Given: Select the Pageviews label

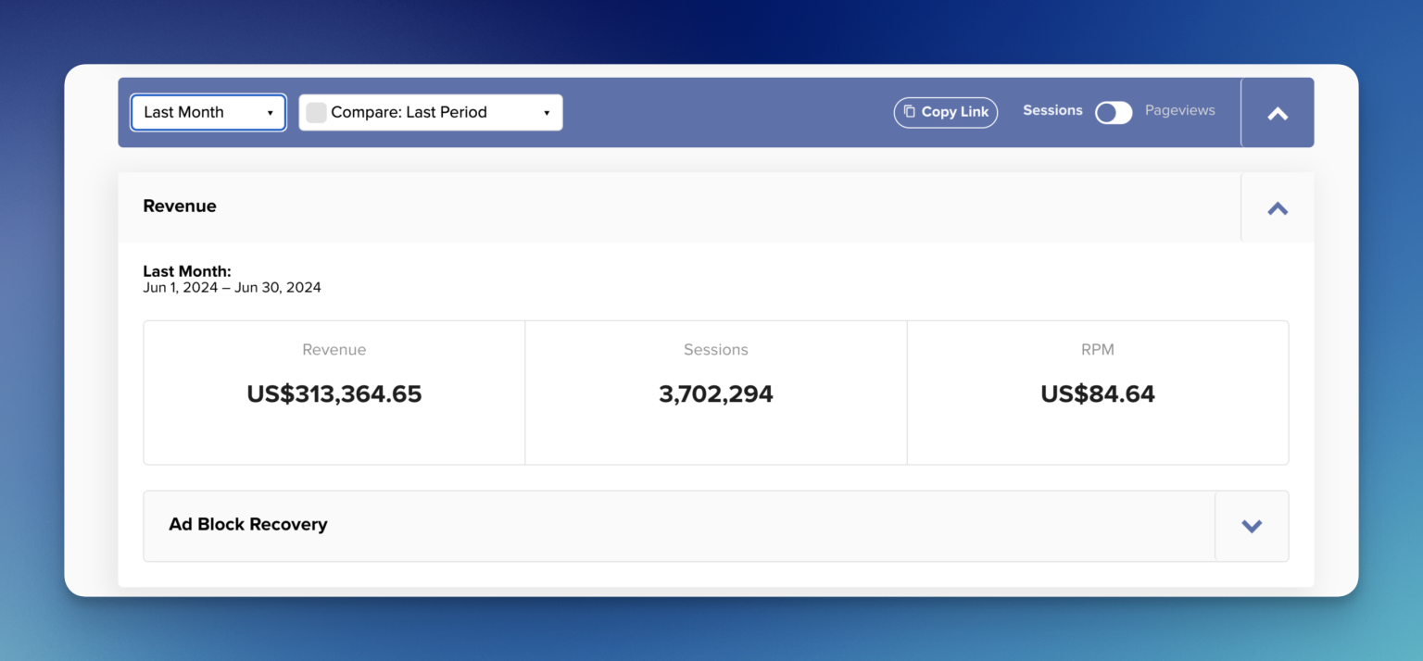Looking at the screenshot, I should pyautogui.click(x=1179, y=110).
